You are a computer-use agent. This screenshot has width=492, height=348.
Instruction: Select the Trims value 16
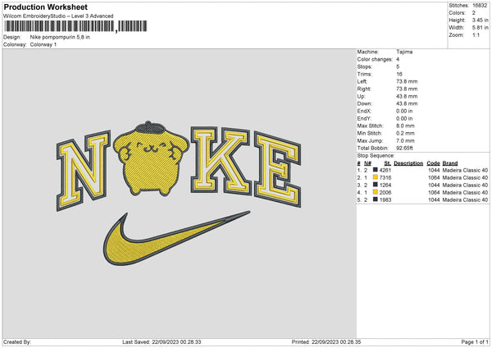pyautogui.click(x=399, y=74)
